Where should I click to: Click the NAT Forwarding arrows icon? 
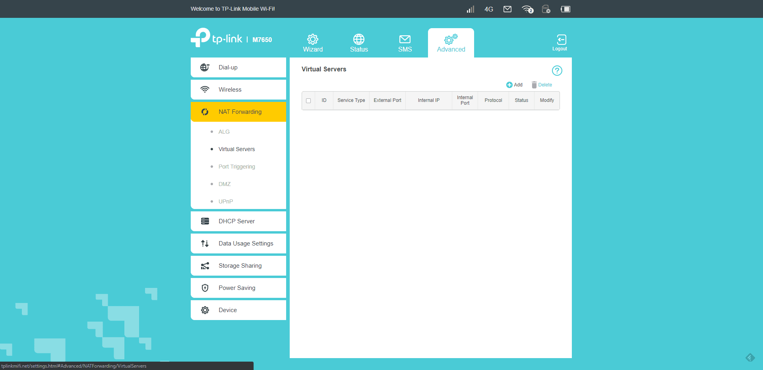tap(205, 112)
